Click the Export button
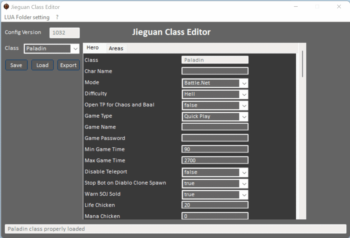Viewport: 350px width, 238px height. click(x=68, y=65)
